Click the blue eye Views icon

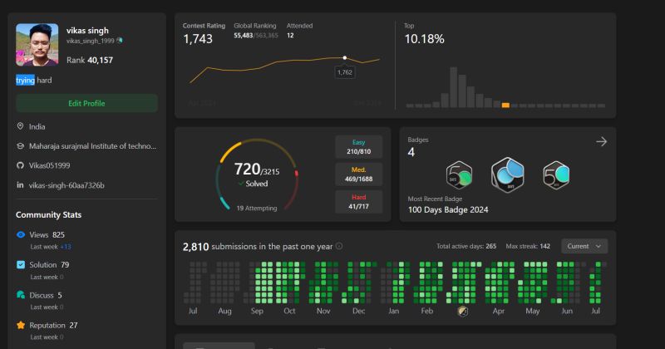(x=20, y=234)
